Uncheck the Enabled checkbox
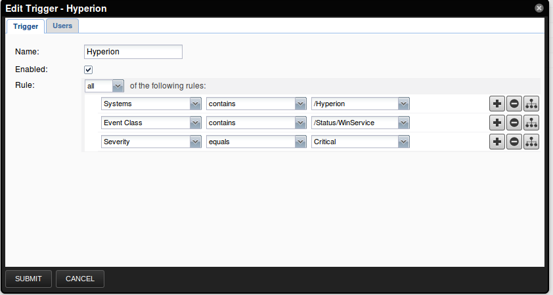This screenshot has width=553, height=295. click(89, 69)
